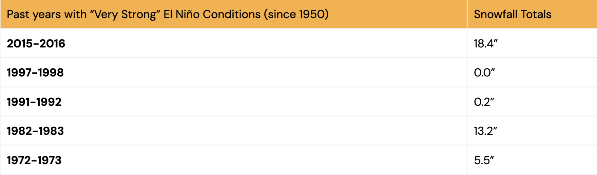Select the 2015–2016 row label
Image resolution: width=597 pixels, height=175 pixels.
pos(36,44)
